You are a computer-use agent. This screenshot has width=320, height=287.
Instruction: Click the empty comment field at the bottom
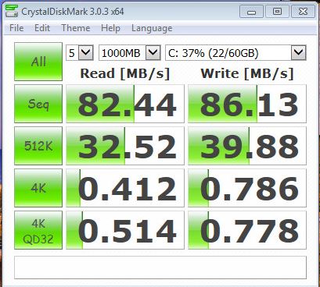[160, 268]
